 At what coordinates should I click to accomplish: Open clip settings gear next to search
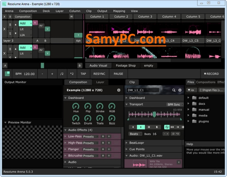(x=180, y=90)
